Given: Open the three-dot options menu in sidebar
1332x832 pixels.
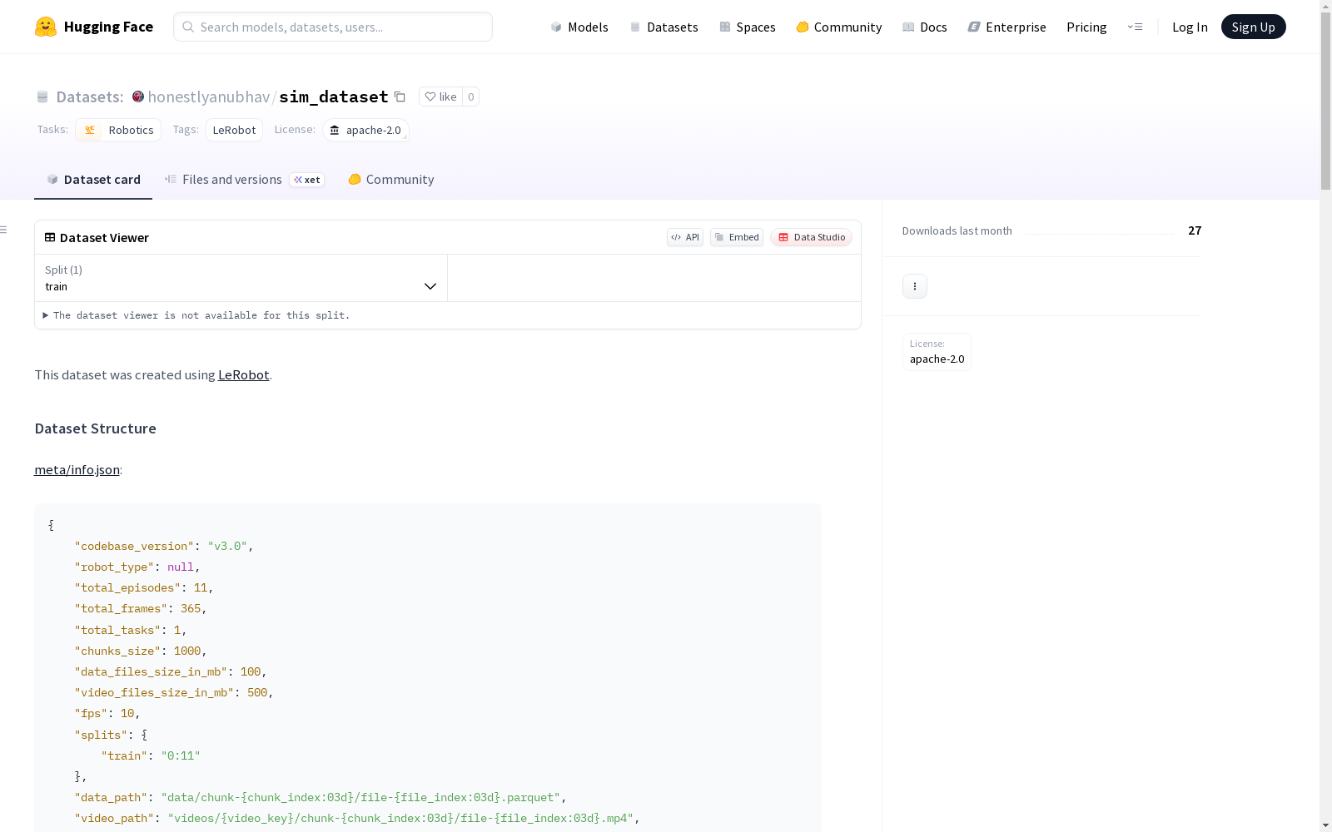Looking at the screenshot, I should click(x=915, y=286).
